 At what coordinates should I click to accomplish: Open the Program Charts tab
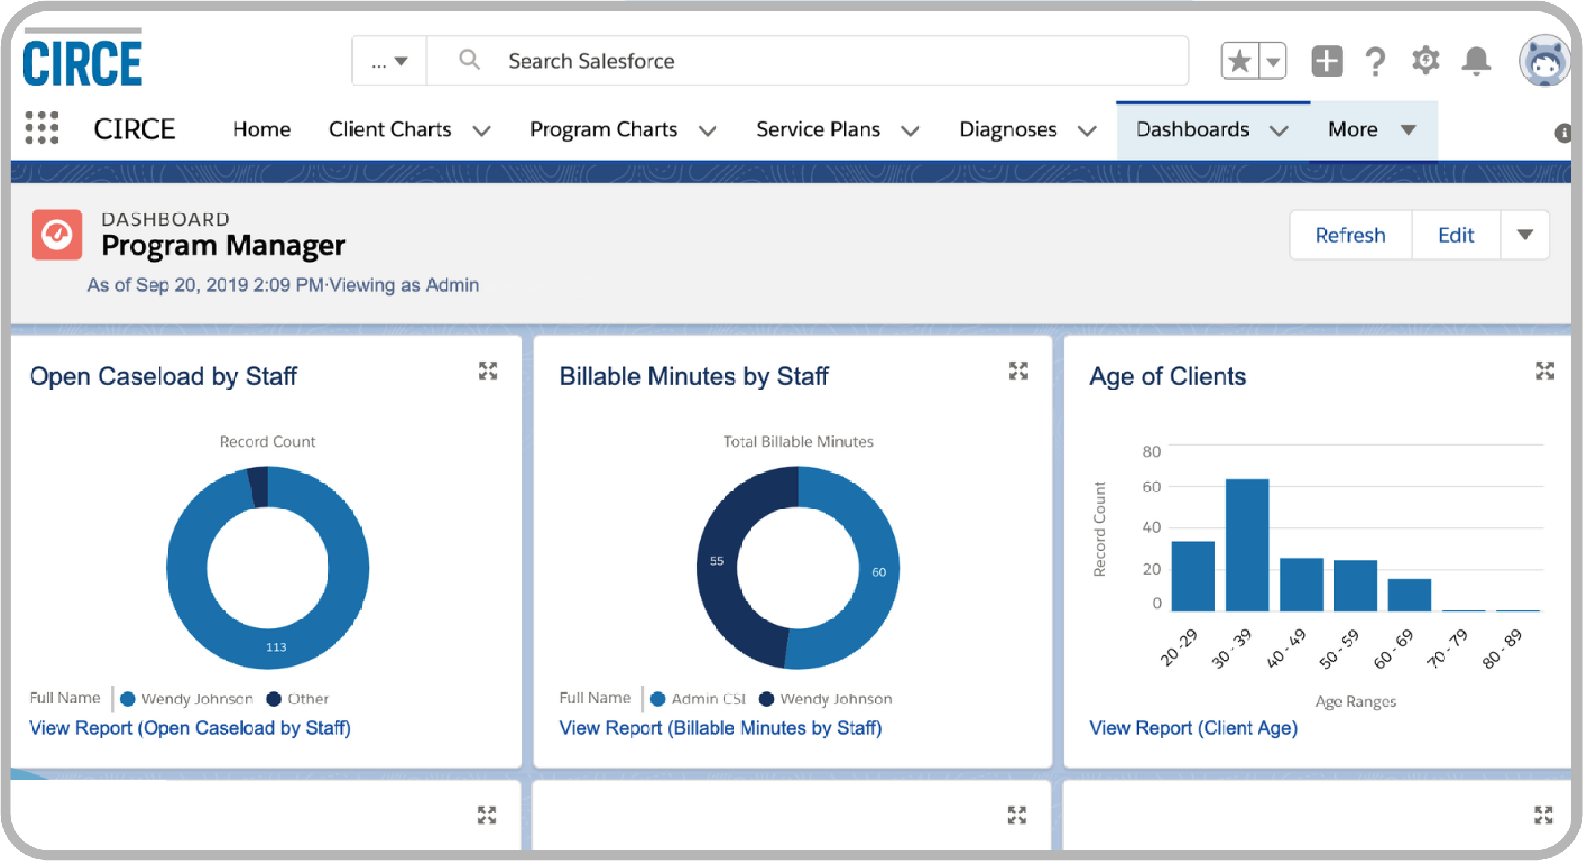(604, 130)
